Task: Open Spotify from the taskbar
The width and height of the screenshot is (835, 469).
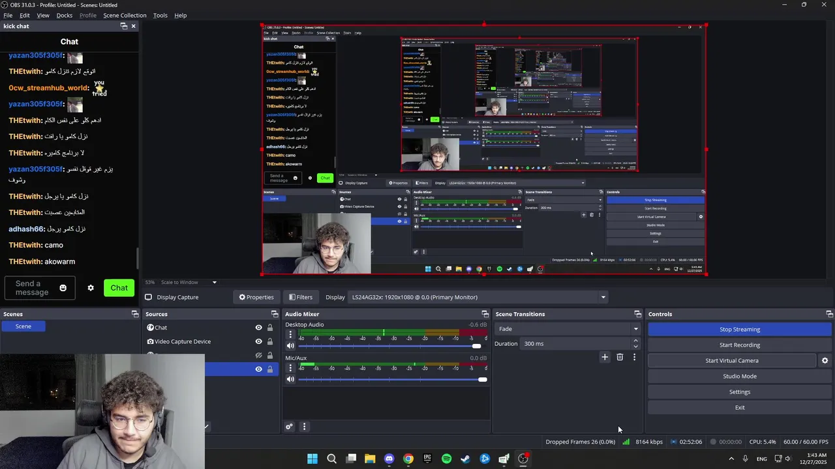Action: (x=446, y=459)
